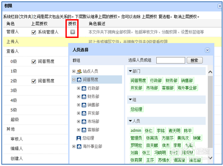Image resolution: width=223 pixels, height=166 pixels.
Task: Click the 市场部 house icon in tree
Action: (84, 122)
